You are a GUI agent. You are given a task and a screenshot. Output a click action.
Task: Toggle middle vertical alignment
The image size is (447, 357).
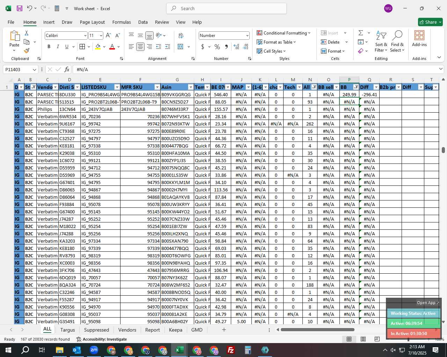click(140, 35)
